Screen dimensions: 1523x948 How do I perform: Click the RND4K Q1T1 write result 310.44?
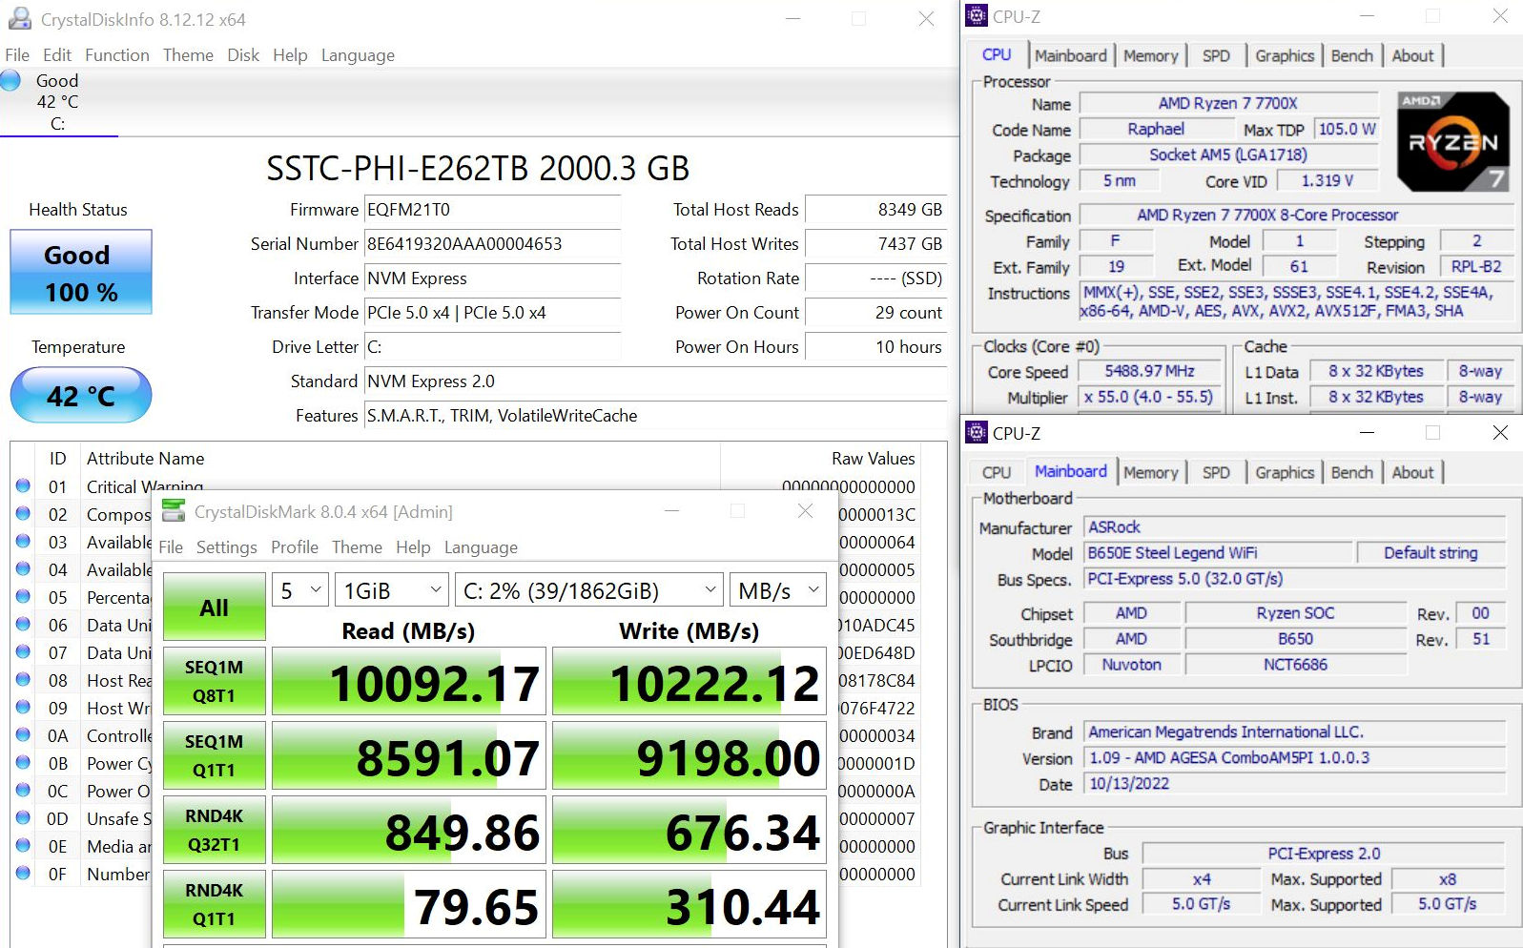point(689,904)
